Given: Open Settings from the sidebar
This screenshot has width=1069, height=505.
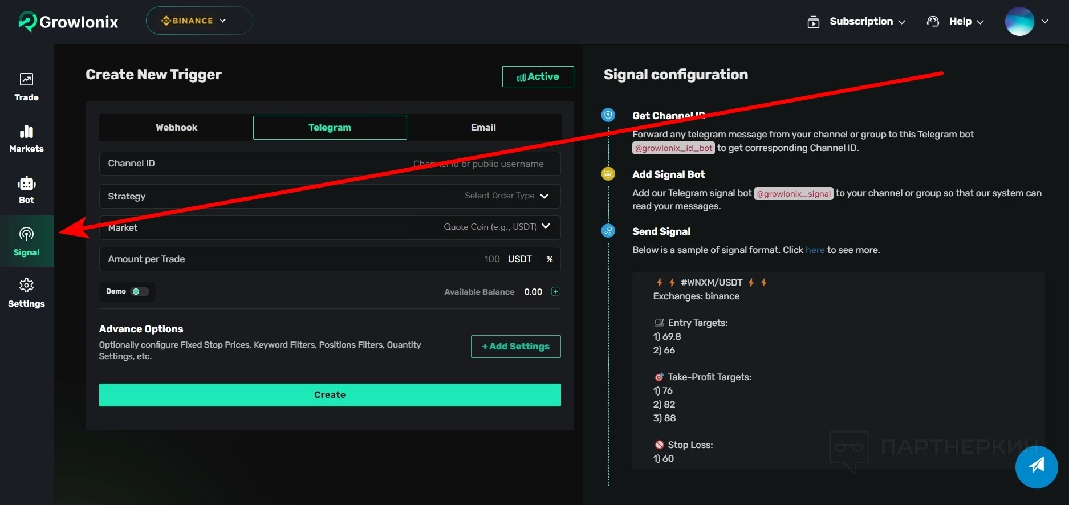Looking at the screenshot, I should 26,293.
